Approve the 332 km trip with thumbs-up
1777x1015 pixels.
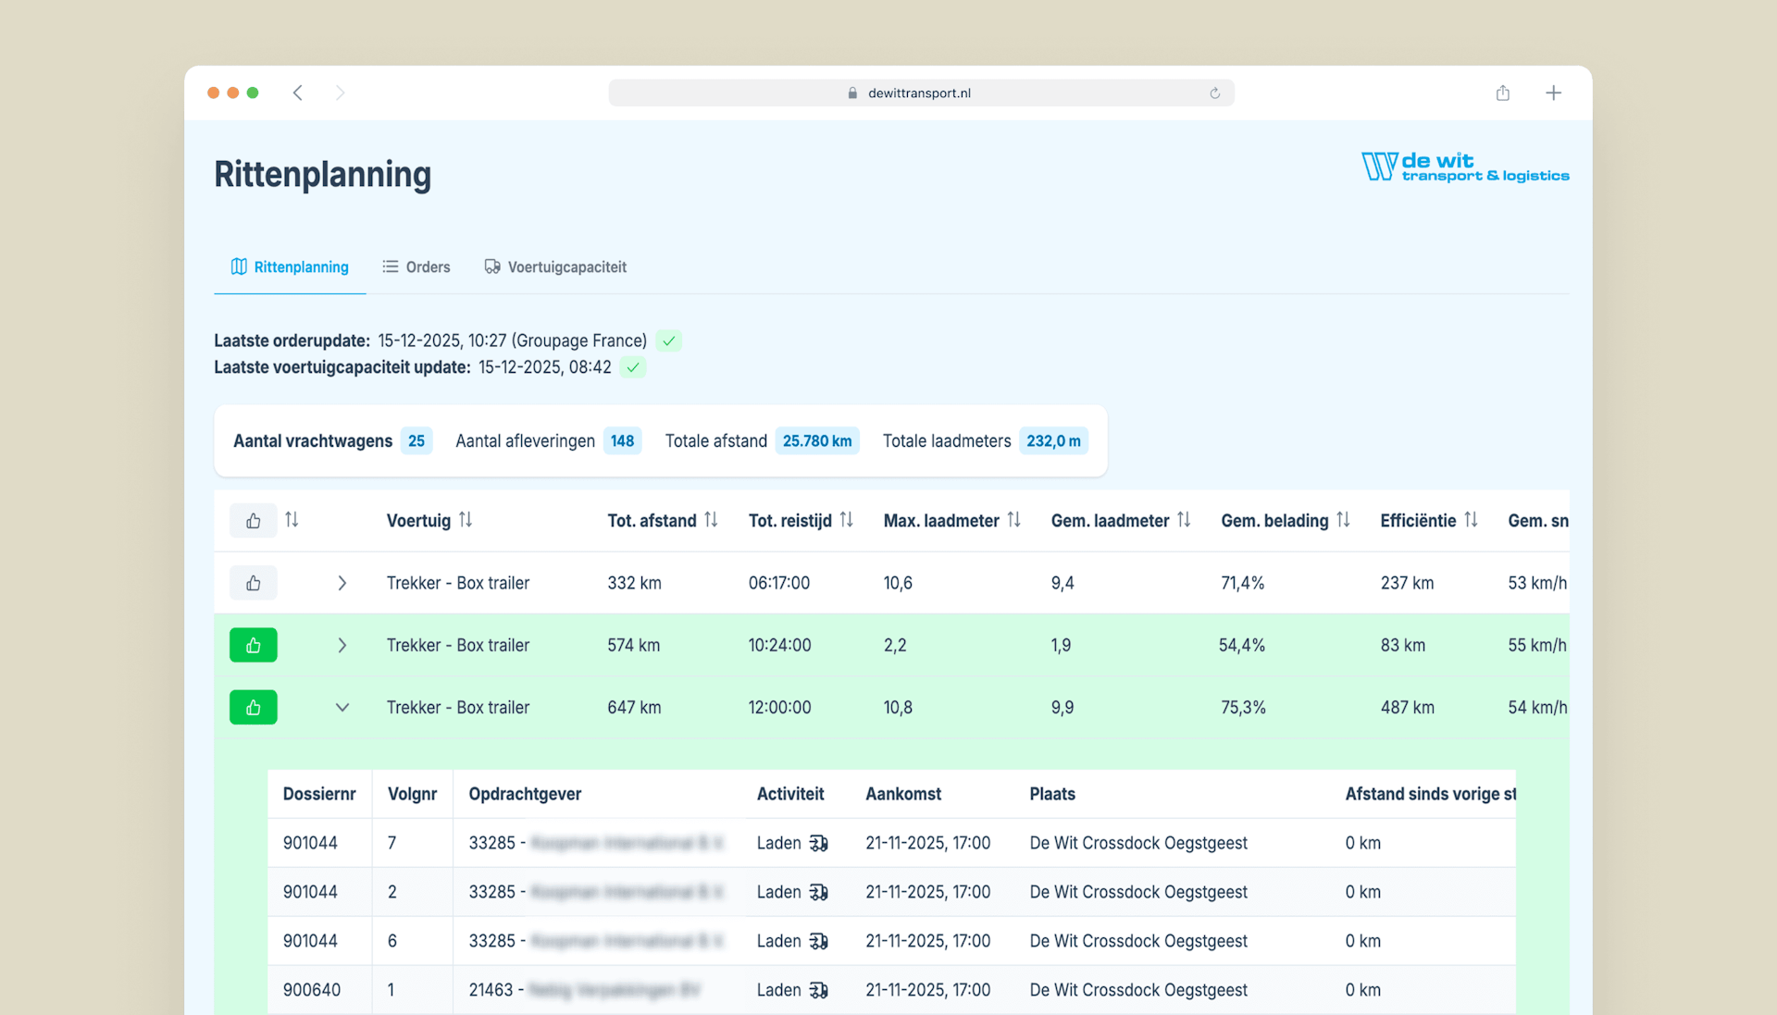coord(253,583)
